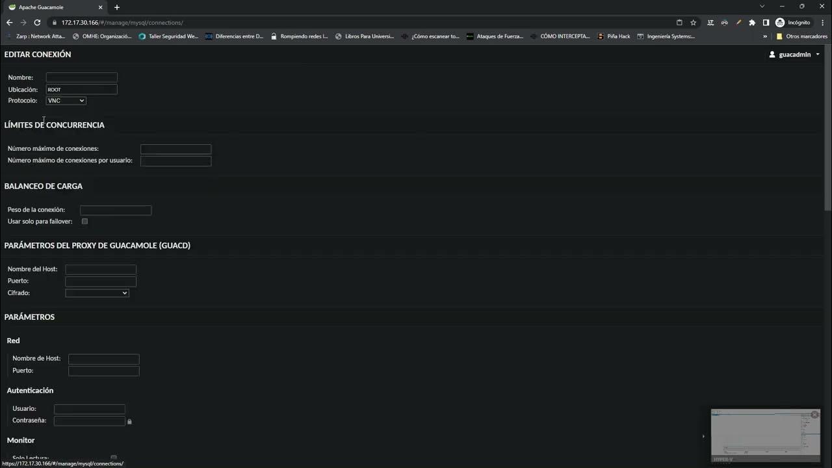Click the Nombre input field
Screen dimensions: 832x468
(81, 77)
